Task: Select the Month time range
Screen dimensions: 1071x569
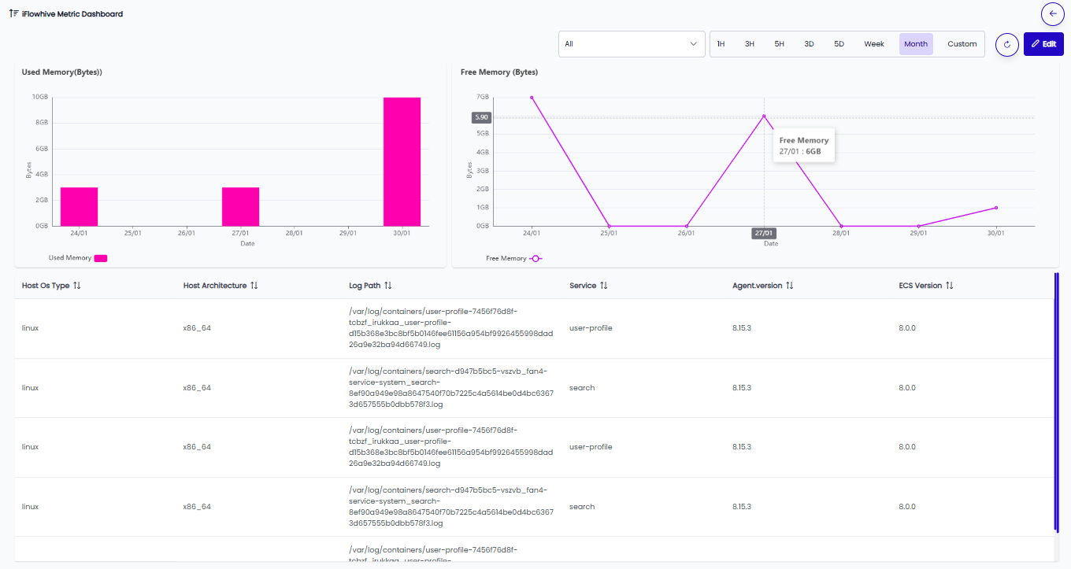Action: (x=916, y=44)
